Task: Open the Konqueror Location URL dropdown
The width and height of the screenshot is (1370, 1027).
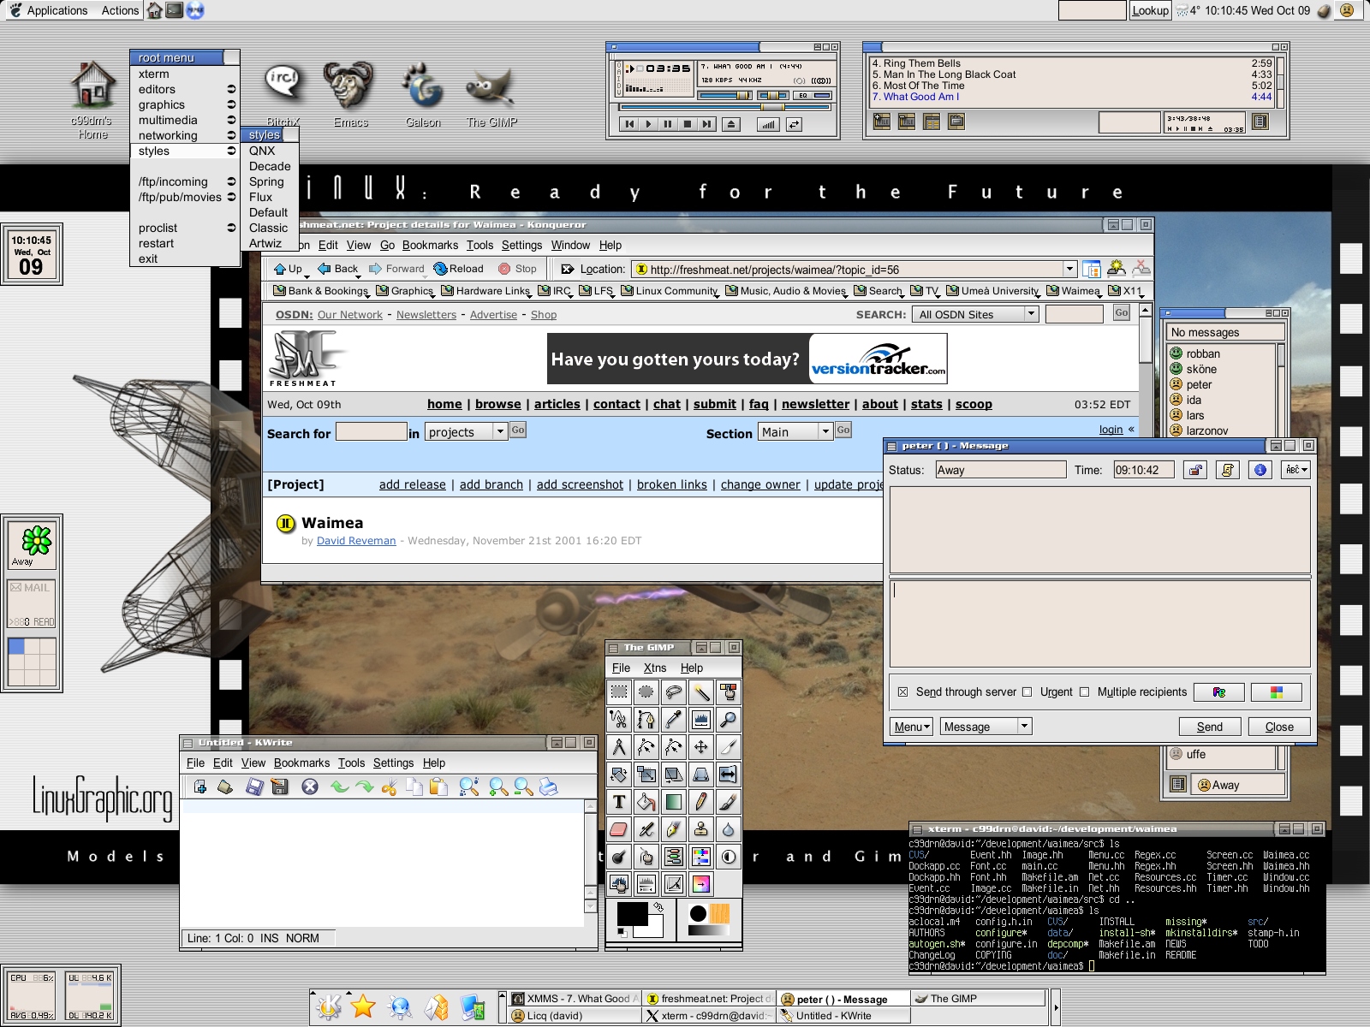Action: [x=1069, y=269]
